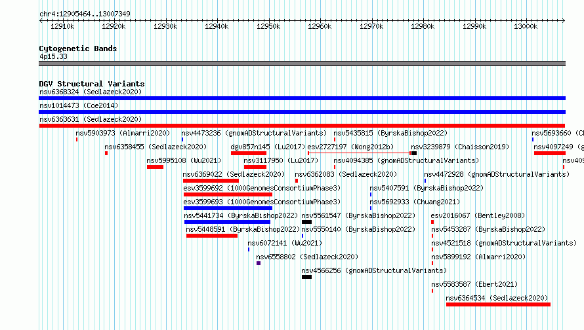Click variant nsv5441734 (ByrskaBishop2022) label
This screenshot has width=584, height=330.
coord(241,215)
